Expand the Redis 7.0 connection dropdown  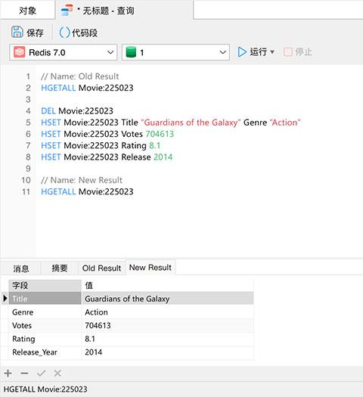(110, 52)
